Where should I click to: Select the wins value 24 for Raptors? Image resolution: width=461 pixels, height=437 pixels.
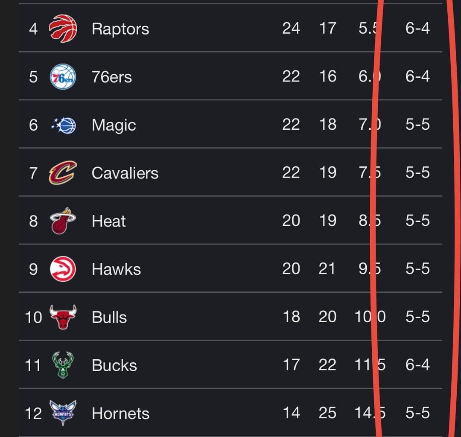point(292,29)
